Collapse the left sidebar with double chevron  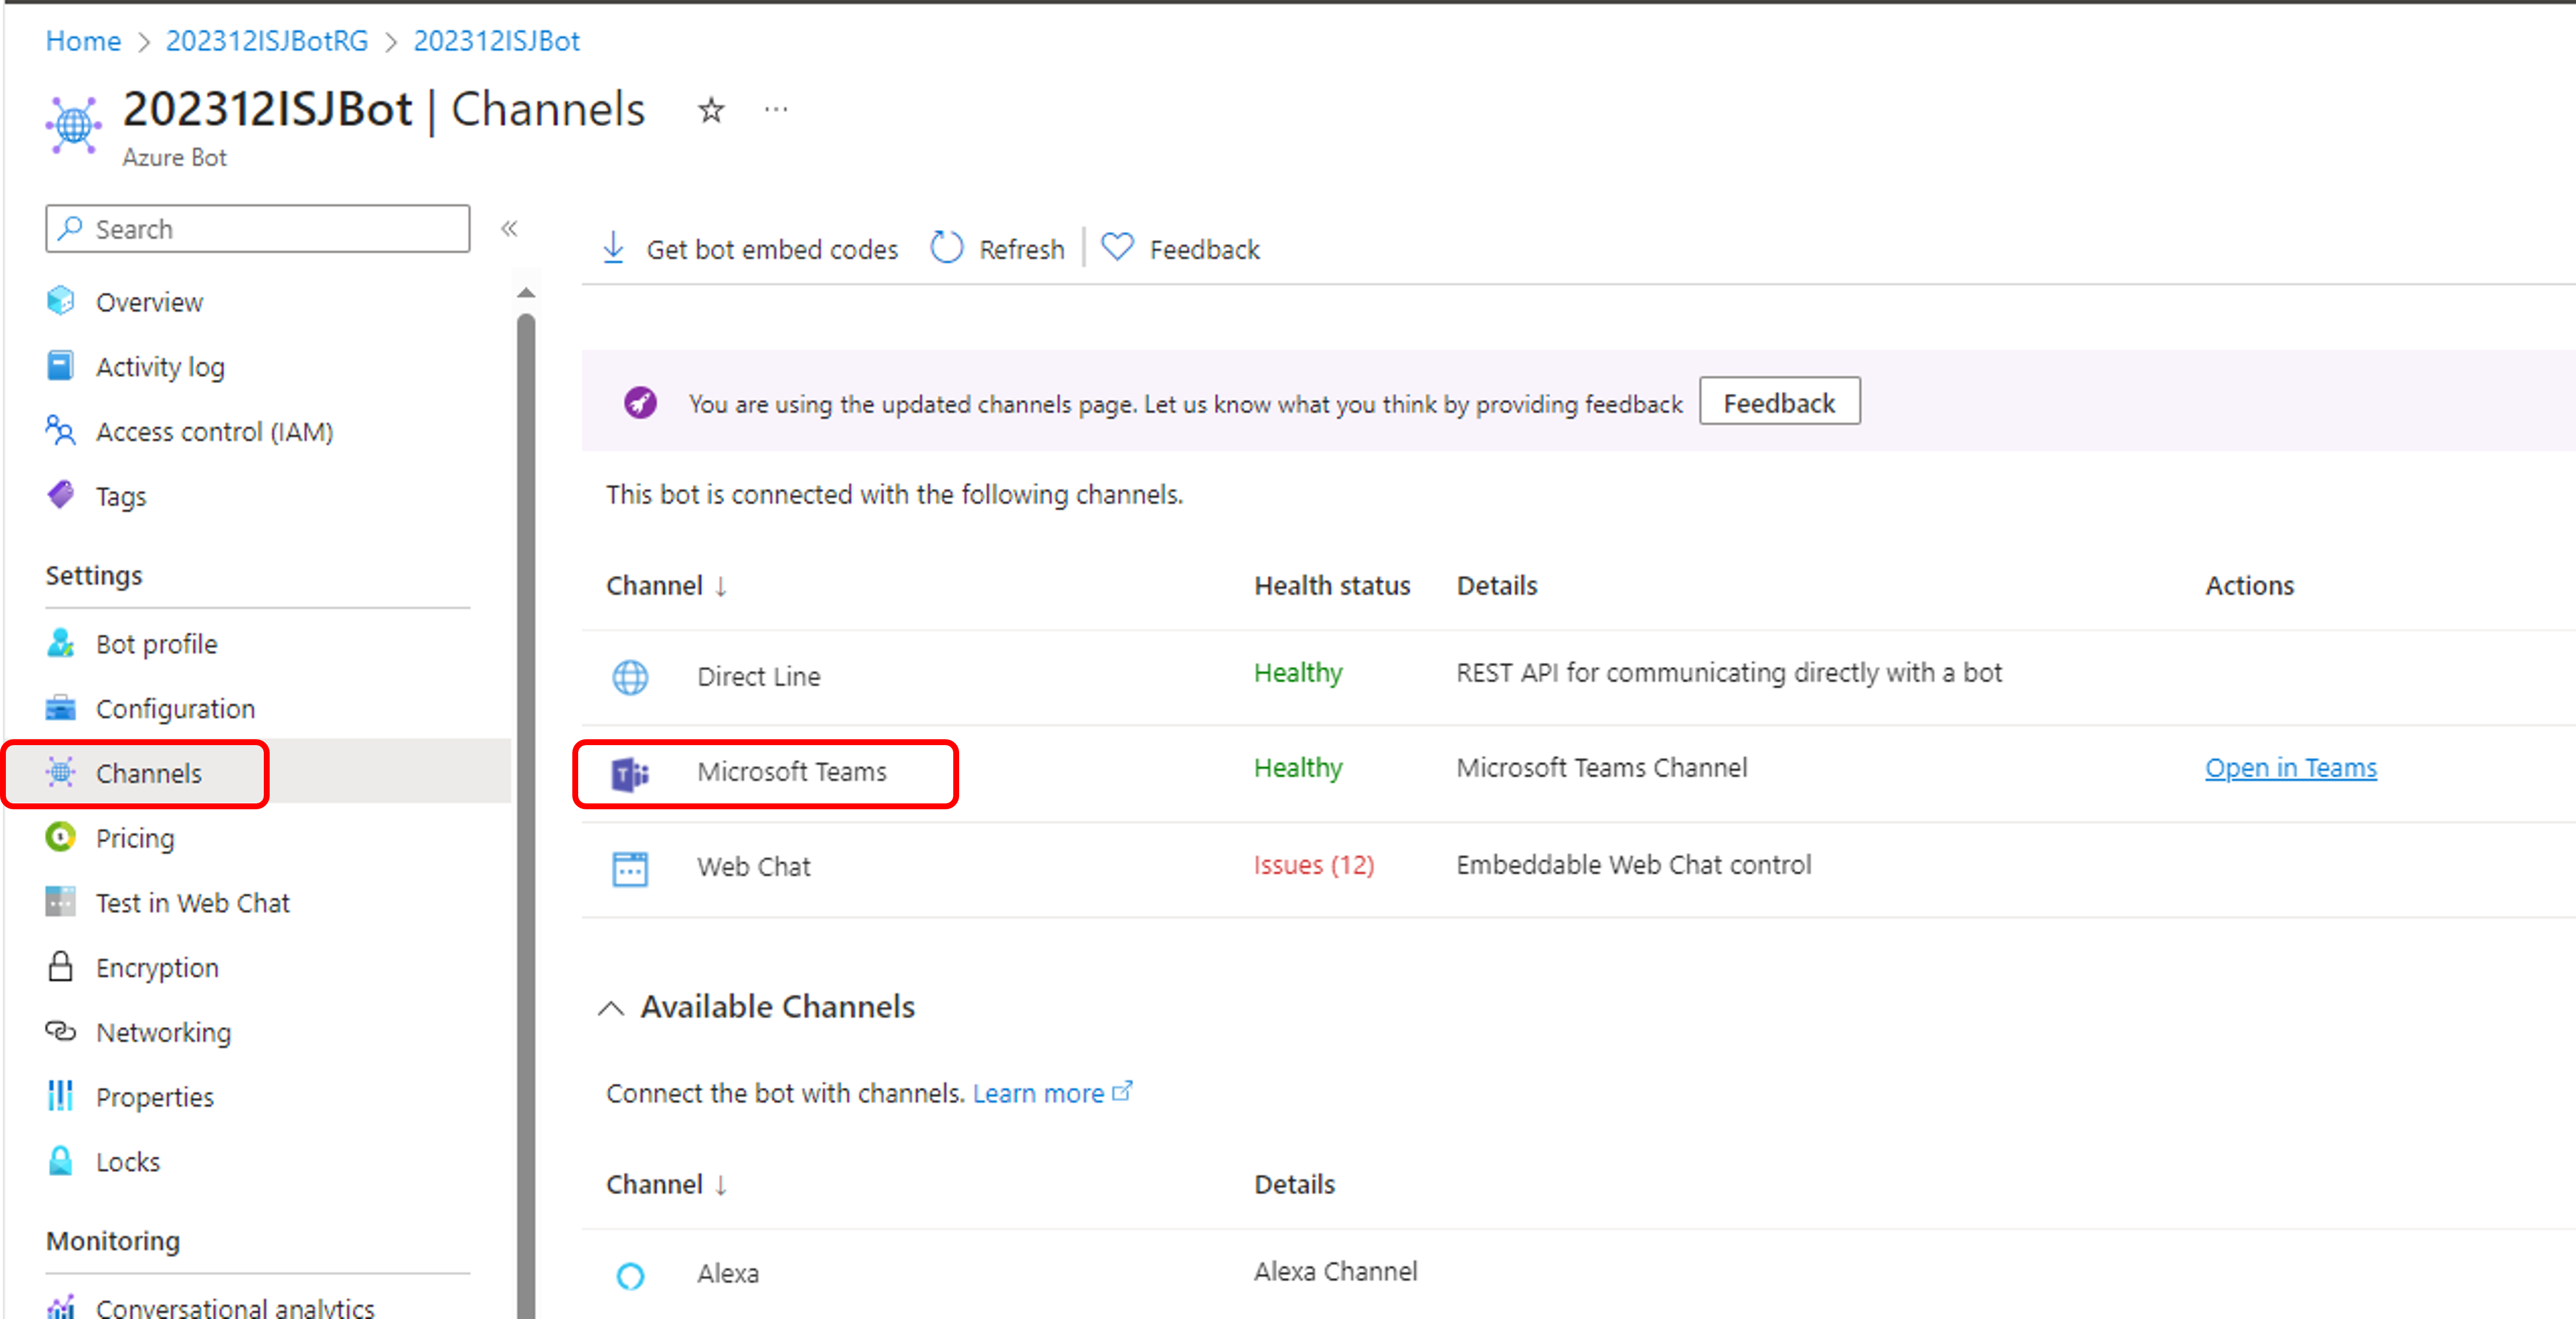click(509, 229)
